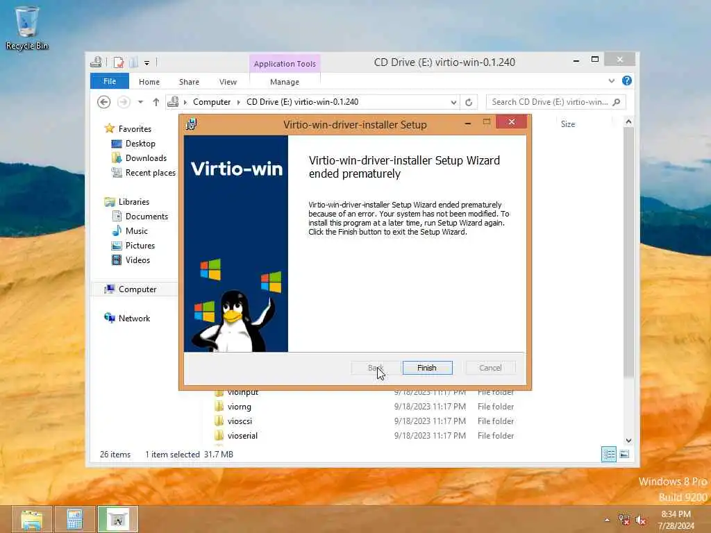
Task: Click the drive icon in Explorer title bar
Action: (96, 62)
